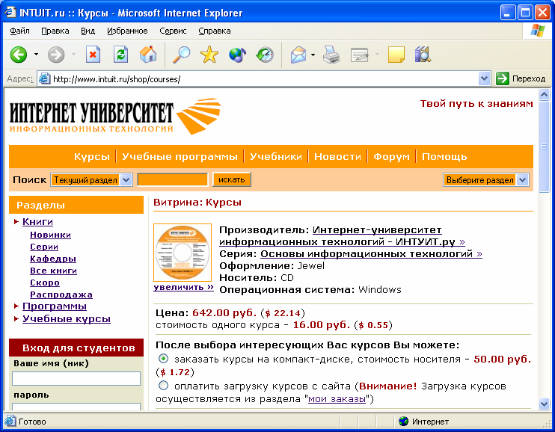555x432 pixels.
Task: Open Research books icon in toolbar
Action: [423, 55]
